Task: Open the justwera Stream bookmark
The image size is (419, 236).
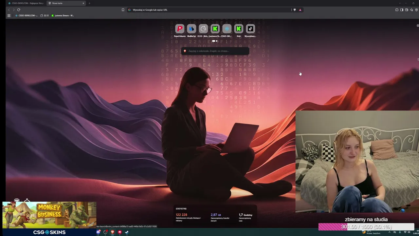Action: click(x=63, y=15)
